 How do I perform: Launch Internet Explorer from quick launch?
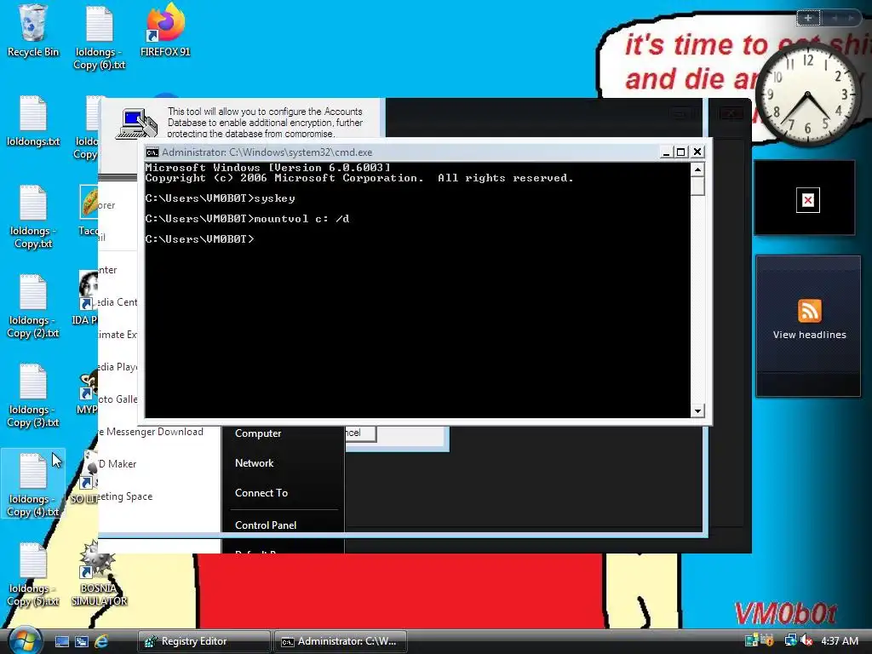click(101, 641)
